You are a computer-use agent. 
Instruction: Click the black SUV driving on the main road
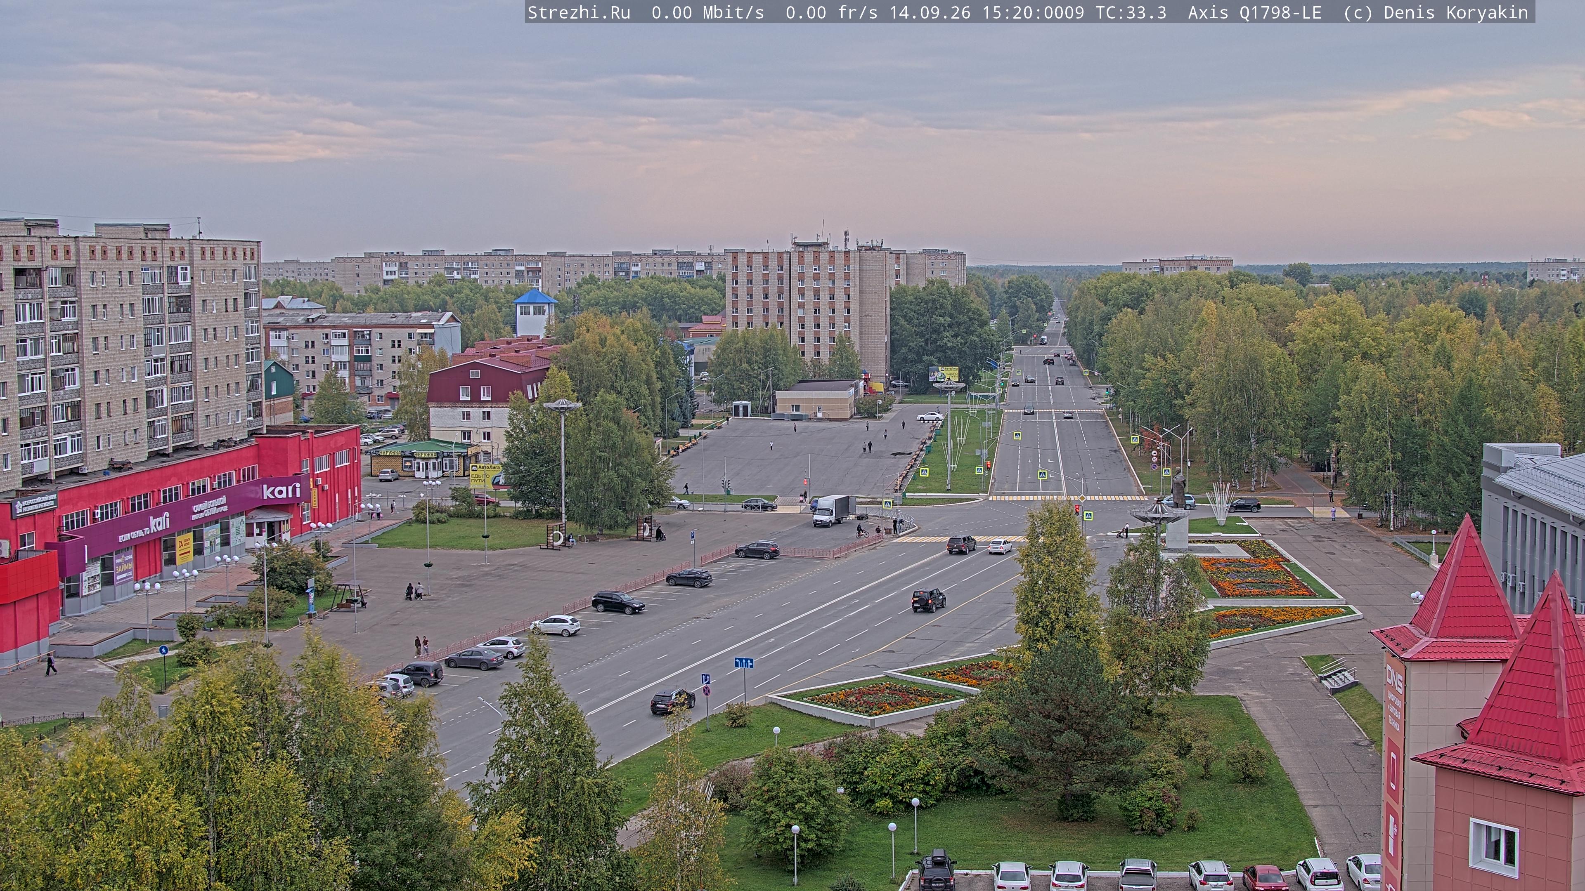[x=928, y=599]
